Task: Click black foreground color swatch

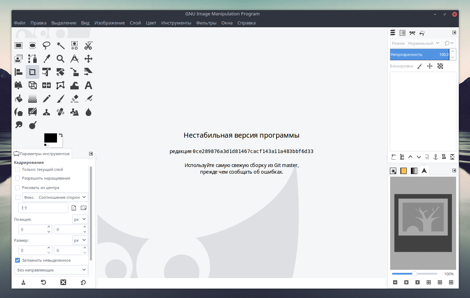Action: 50,138
